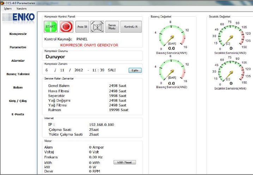Viewport: 253px width, 175px height.
Task: Click the Eşitle time sync button
Action: (134, 70)
